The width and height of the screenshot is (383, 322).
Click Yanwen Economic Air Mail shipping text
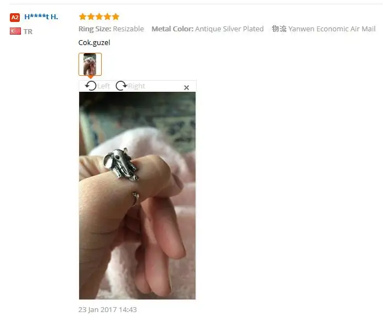pyautogui.click(x=332, y=29)
